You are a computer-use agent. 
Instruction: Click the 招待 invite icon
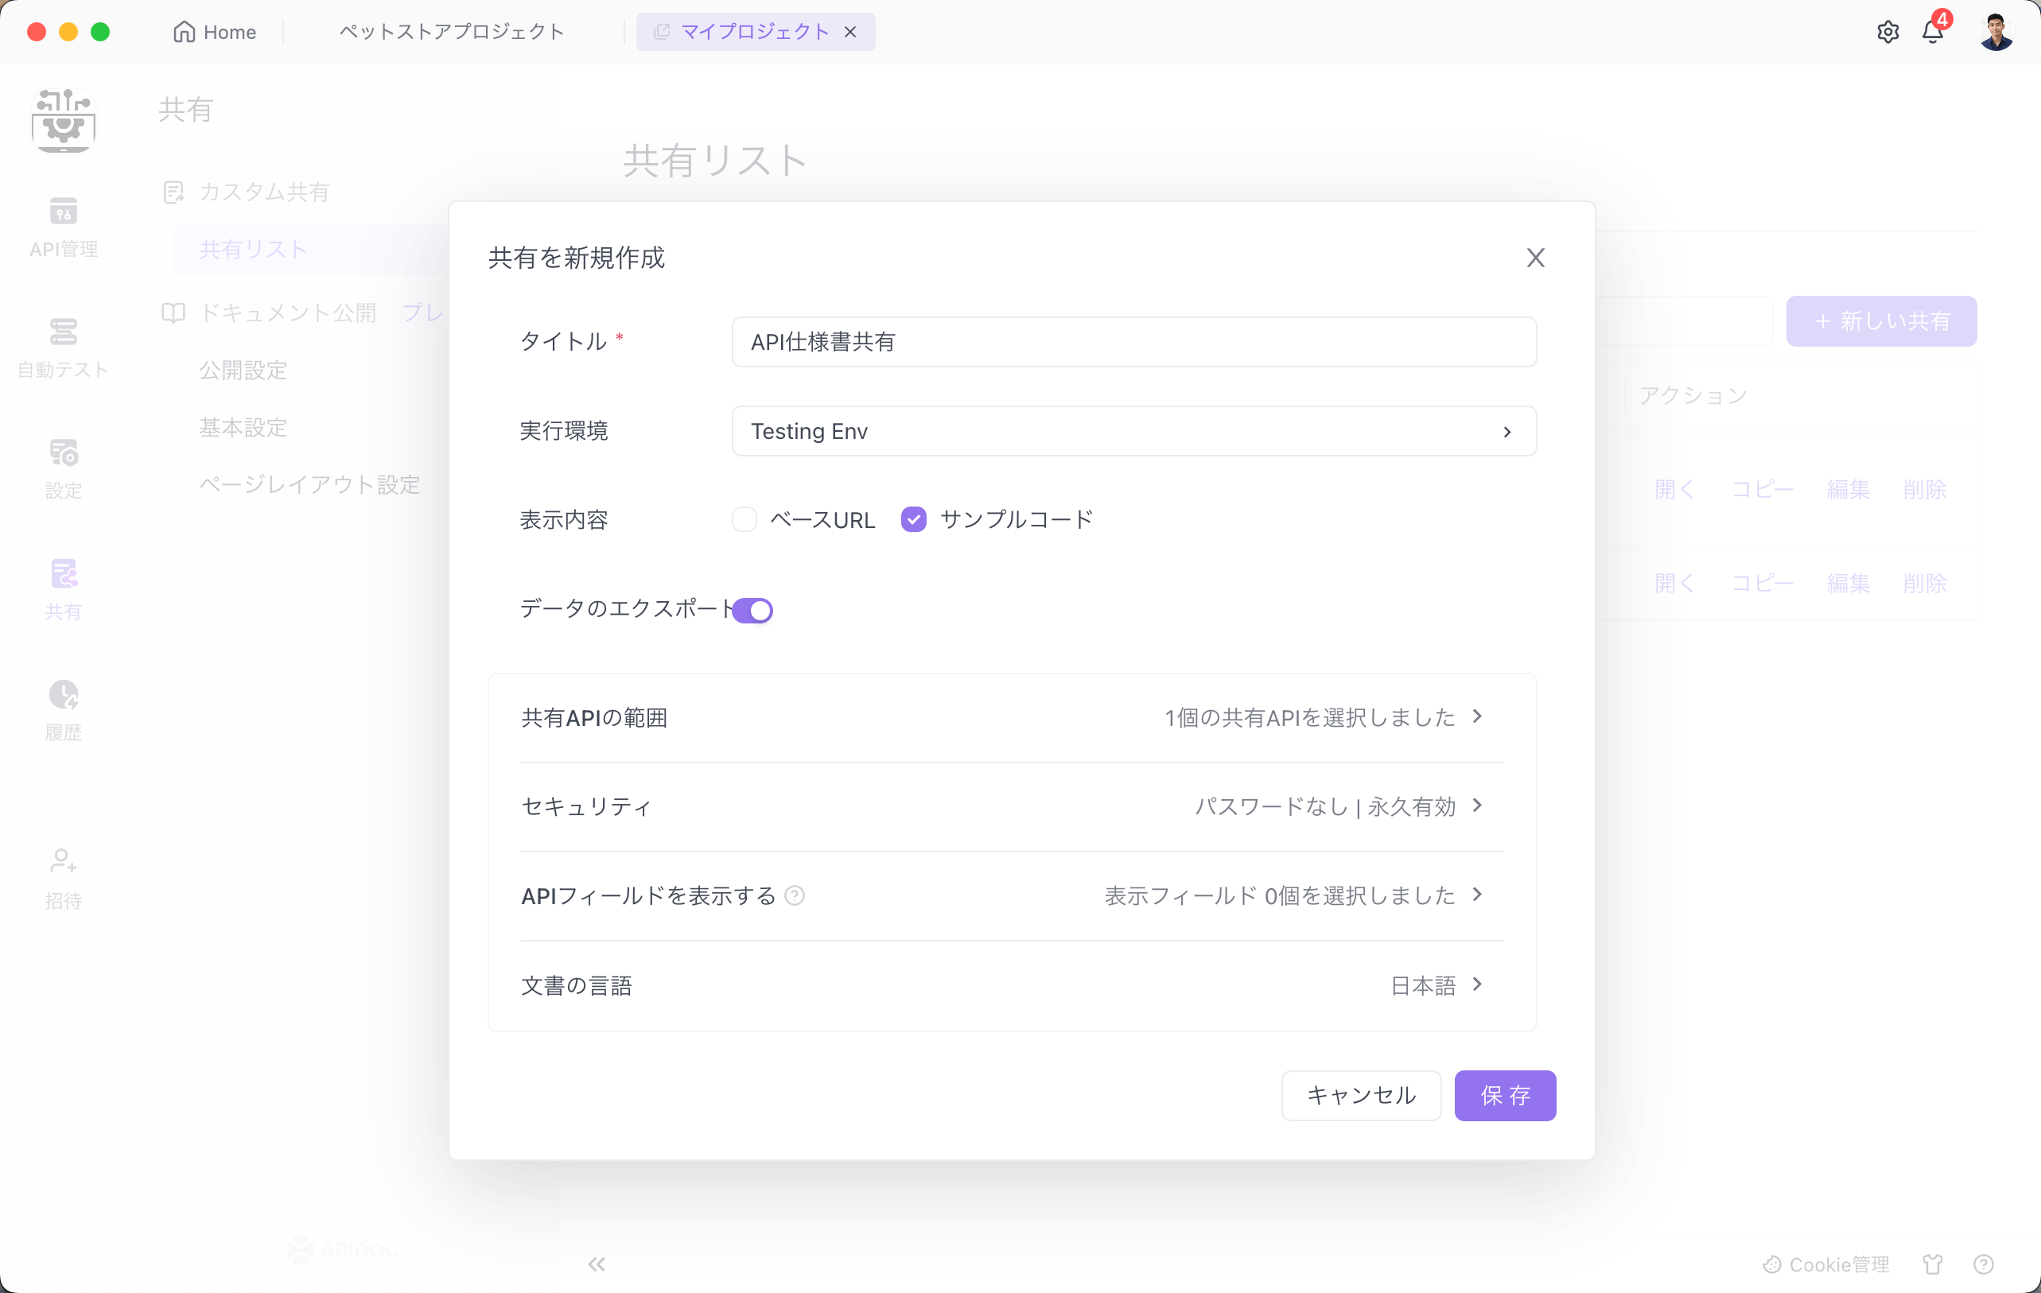point(63,878)
